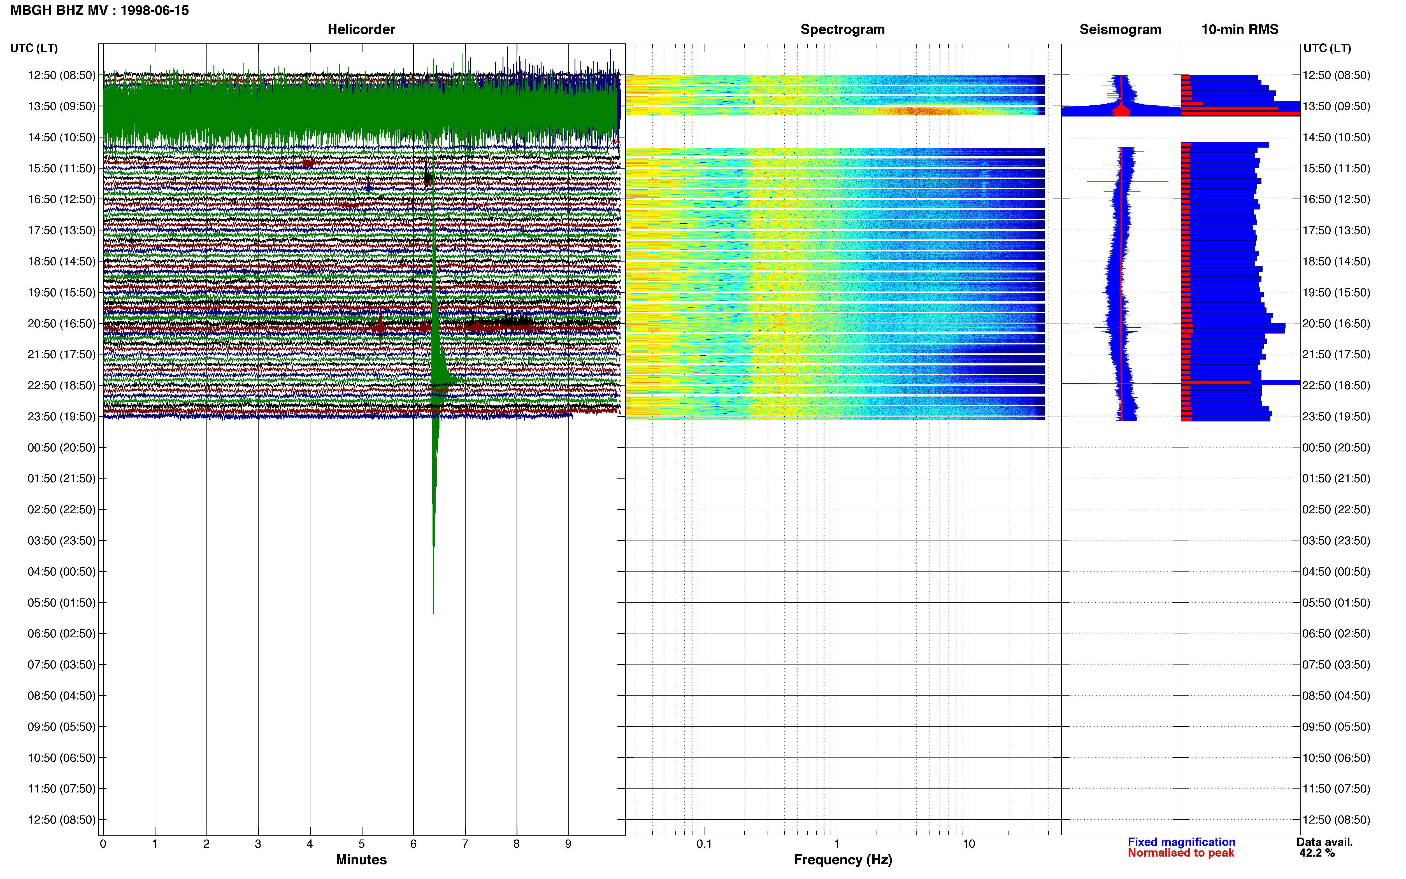The width and height of the screenshot is (1406, 879).
Task: Click the left '19:50 (15:50)' time label
Action: pyautogui.click(x=62, y=292)
